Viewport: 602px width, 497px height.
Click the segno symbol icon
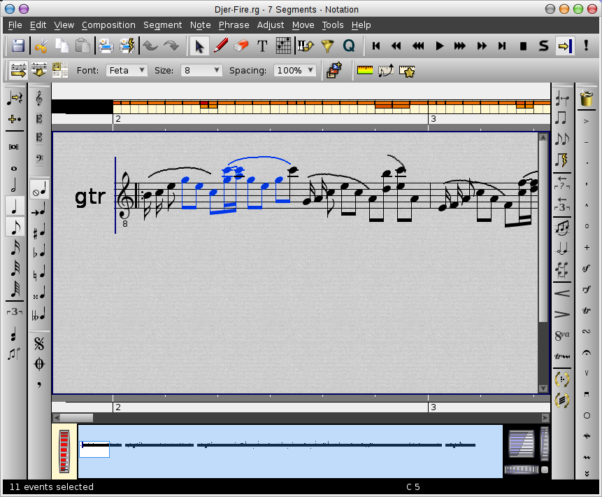pos(38,343)
